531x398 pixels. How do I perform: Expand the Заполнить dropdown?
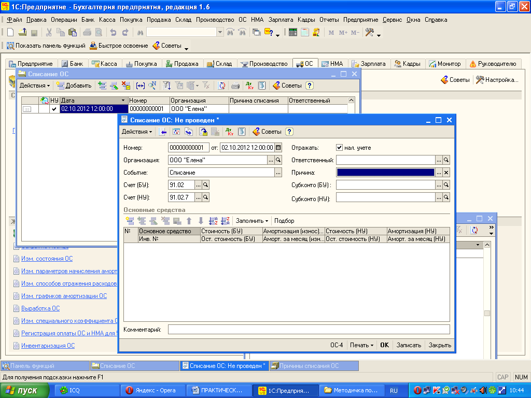(252, 221)
